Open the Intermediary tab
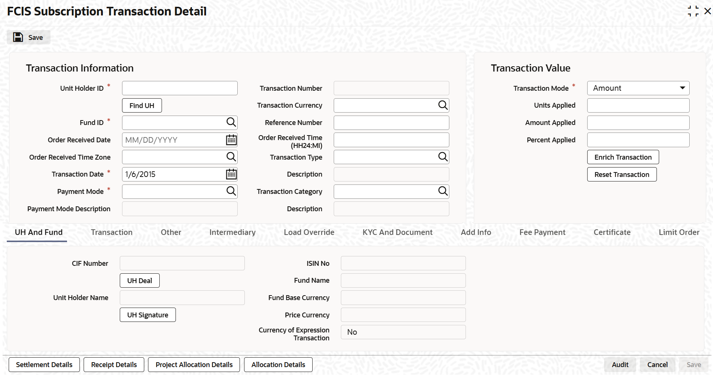This screenshot has height=375, width=713. click(x=232, y=232)
